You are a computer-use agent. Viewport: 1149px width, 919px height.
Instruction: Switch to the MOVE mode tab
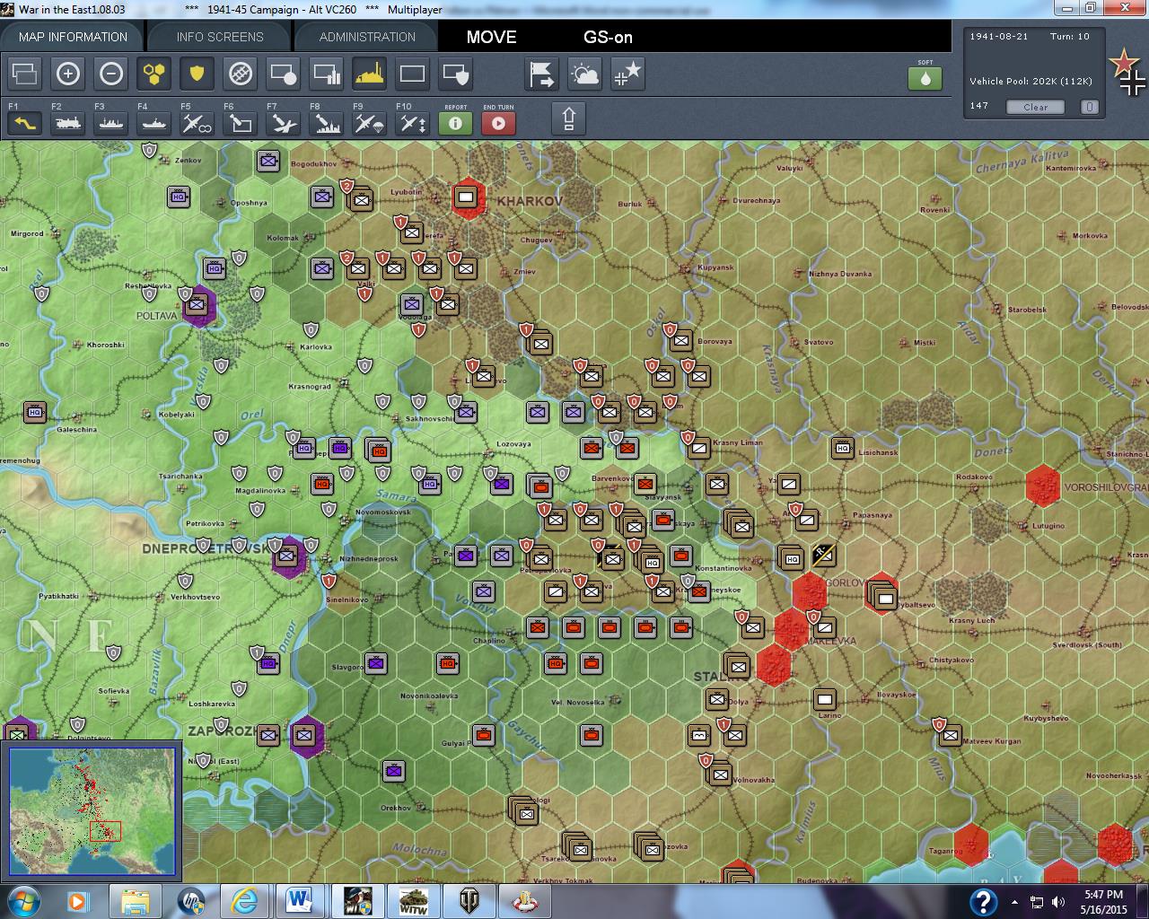(490, 38)
